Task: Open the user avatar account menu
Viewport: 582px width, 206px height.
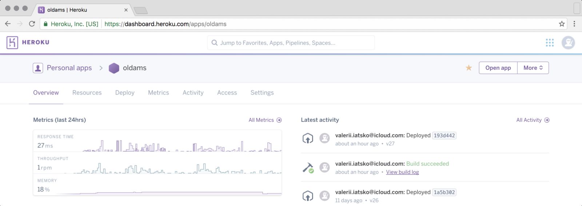Action: [568, 43]
